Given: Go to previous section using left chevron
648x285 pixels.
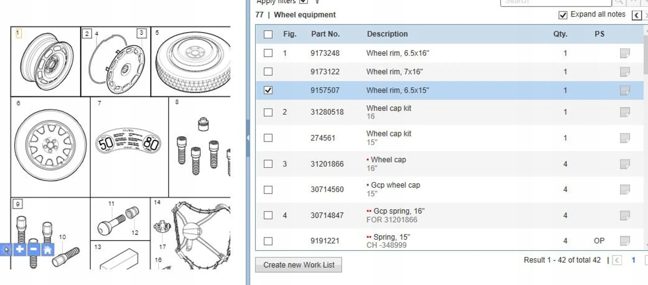Looking at the screenshot, I should click(637, 15).
